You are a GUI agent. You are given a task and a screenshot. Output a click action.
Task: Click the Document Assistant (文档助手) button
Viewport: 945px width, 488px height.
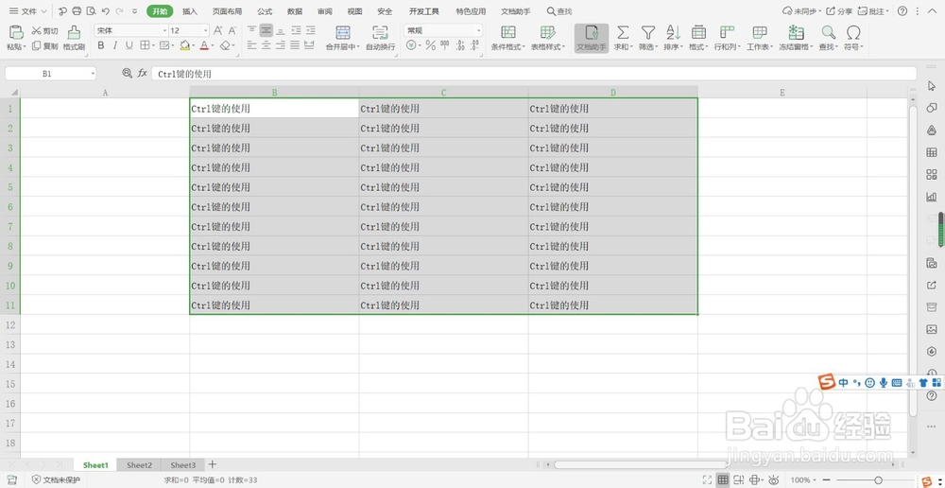[x=592, y=38]
